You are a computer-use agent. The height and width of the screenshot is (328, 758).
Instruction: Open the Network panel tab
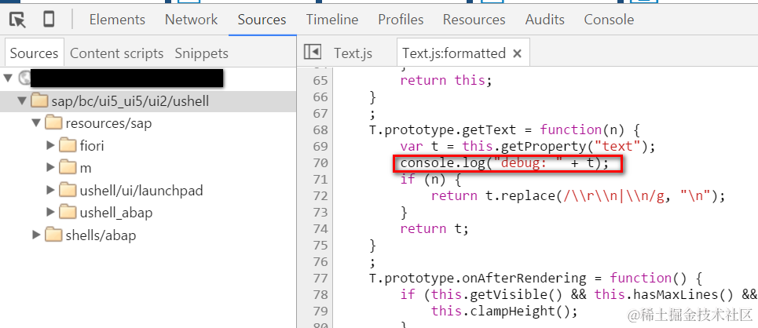192,20
